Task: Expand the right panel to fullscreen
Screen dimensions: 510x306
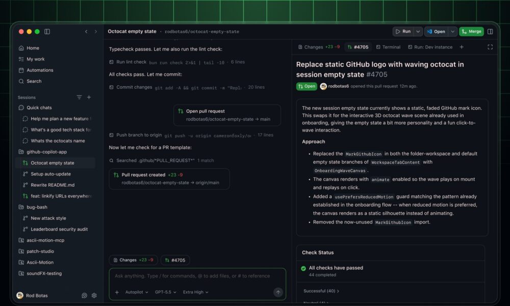Action: click(490, 47)
